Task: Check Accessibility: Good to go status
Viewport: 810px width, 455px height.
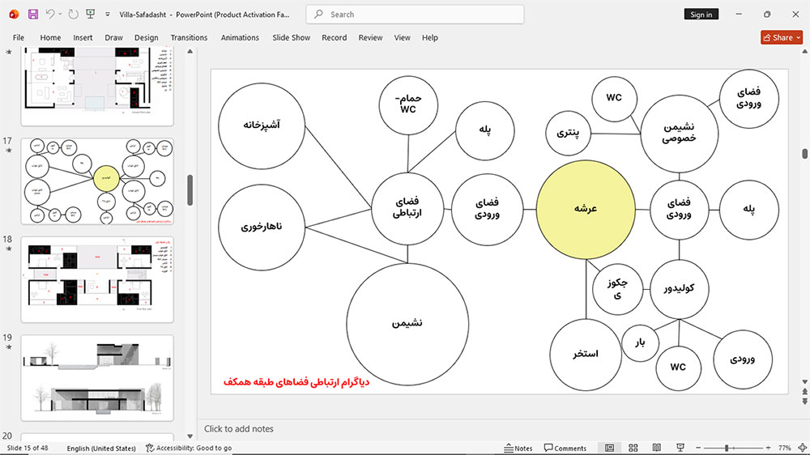Action: [189, 449]
